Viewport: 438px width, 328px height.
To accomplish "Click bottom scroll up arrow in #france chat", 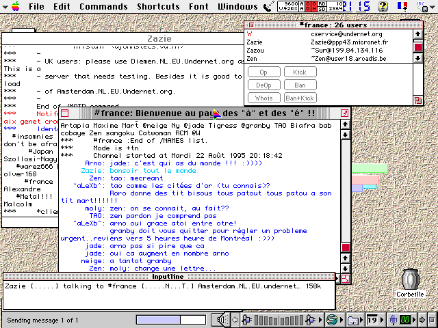I will click(345, 258).
